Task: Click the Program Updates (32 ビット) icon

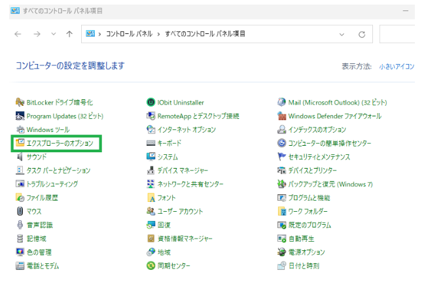Action: pos(20,116)
